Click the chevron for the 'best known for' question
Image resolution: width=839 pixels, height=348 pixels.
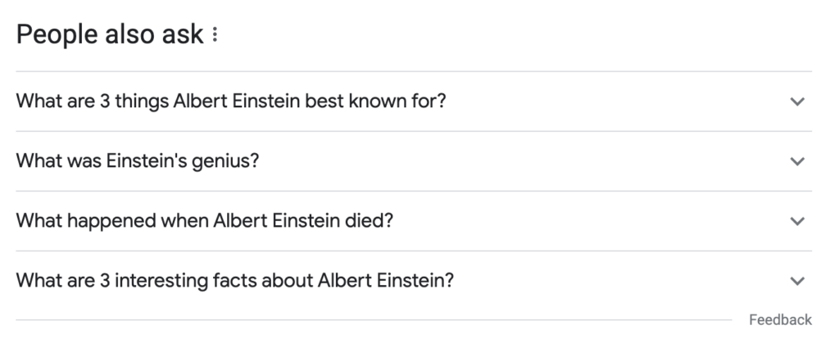point(797,102)
